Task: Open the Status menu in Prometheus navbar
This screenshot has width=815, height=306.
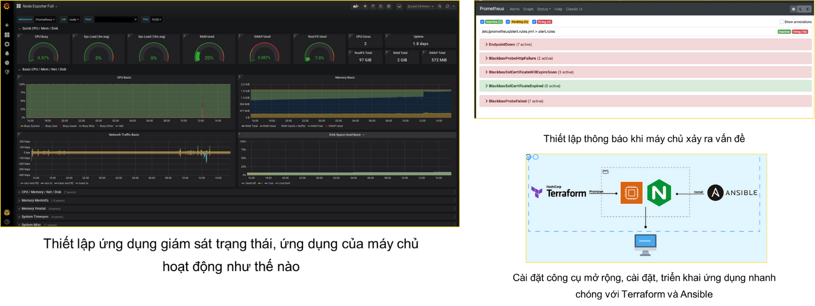Action: pyautogui.click(x=543, y=9)
